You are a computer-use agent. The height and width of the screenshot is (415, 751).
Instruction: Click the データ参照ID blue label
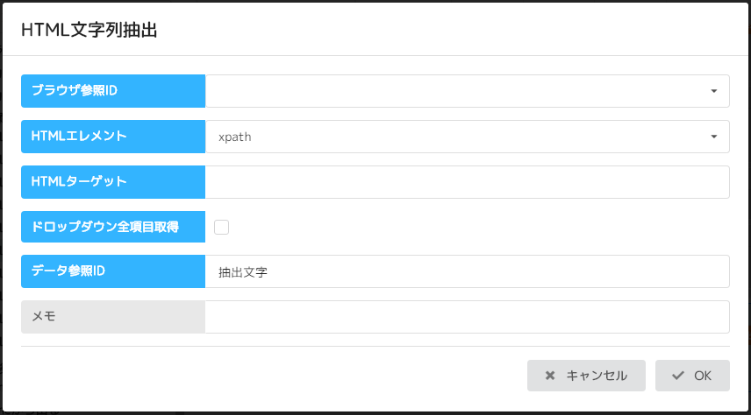[113, 271]
